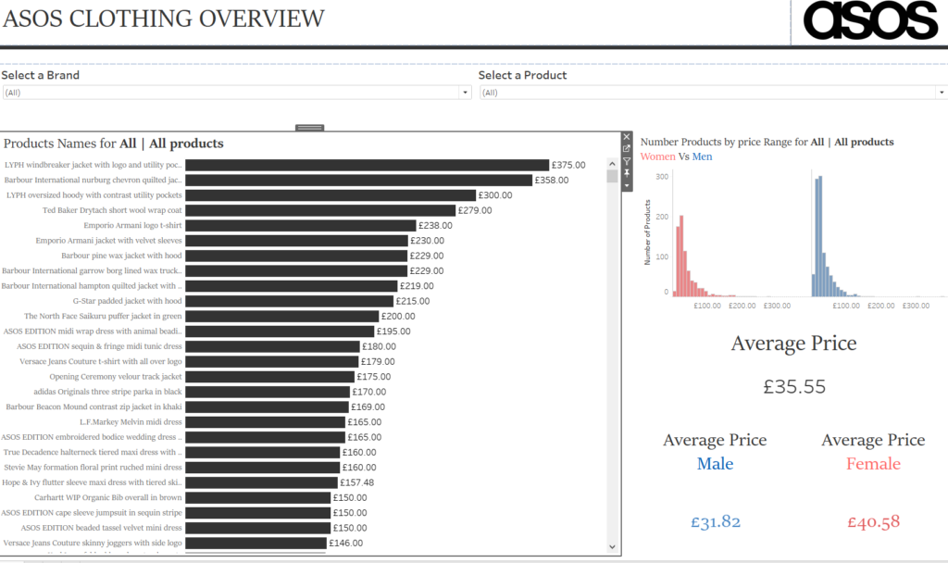Click the red Female heading under Average Price
The image size is (948, 563).
874,464
